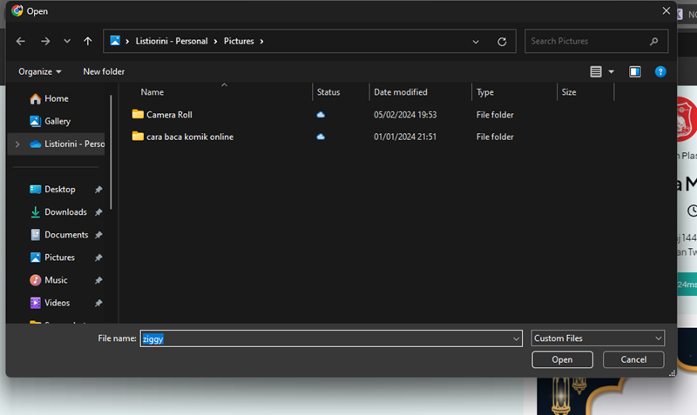Open the Recent locations dropdown arrow
This screenshot has height=415, width=697.
click(67, 41)
